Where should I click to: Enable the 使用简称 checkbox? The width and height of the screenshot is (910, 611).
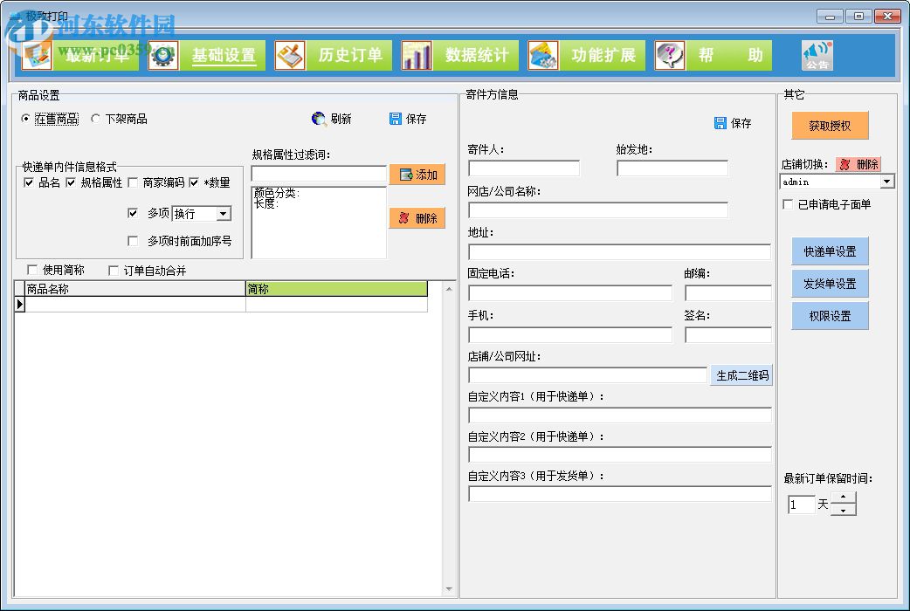pyautogui.click(x=32, y=270)
